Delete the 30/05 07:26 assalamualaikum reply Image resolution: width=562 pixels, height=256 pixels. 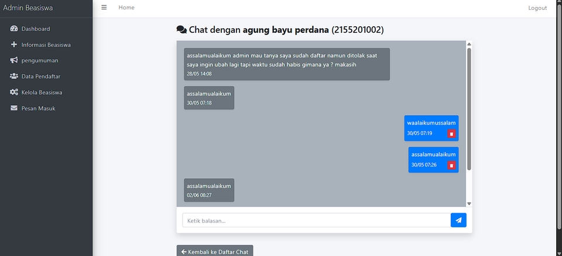tap(451, 165)
